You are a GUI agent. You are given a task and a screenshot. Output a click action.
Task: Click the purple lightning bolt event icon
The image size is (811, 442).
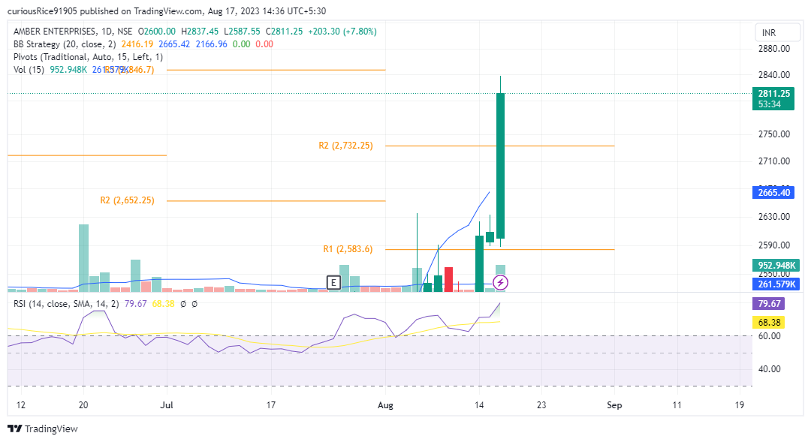click(500, 283)
